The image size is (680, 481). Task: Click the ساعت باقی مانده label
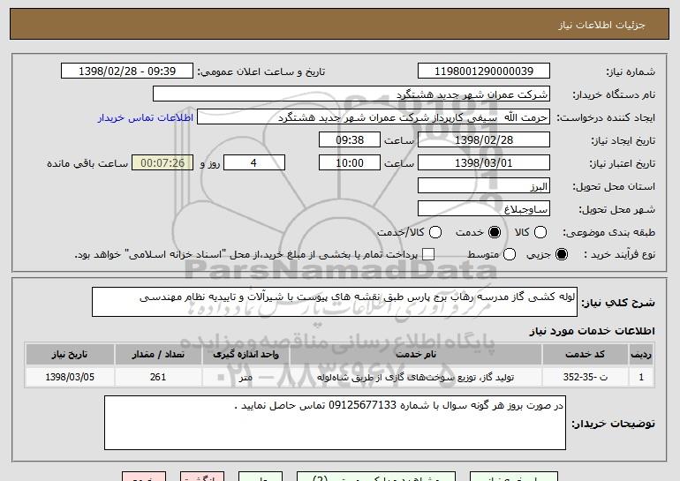click(x=87, y=163)
